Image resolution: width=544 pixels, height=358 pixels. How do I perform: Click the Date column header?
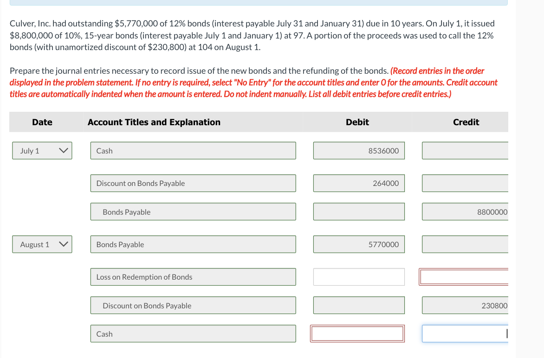pos(42,122)
